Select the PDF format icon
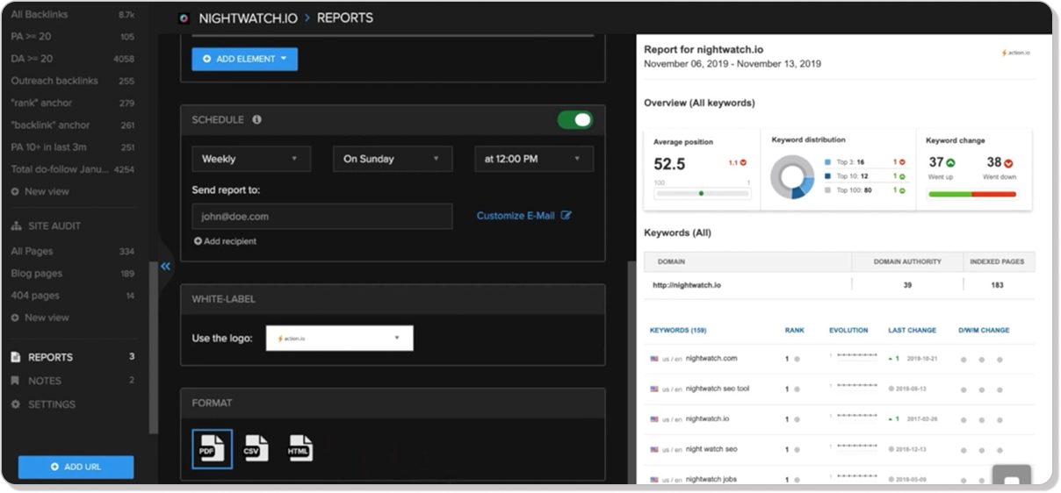 [212, 449]
